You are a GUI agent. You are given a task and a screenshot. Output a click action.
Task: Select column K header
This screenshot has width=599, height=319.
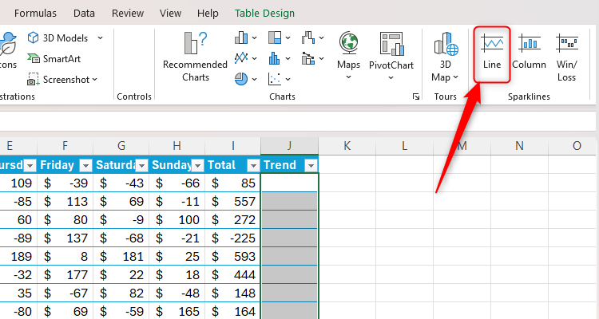pos(347,146)
